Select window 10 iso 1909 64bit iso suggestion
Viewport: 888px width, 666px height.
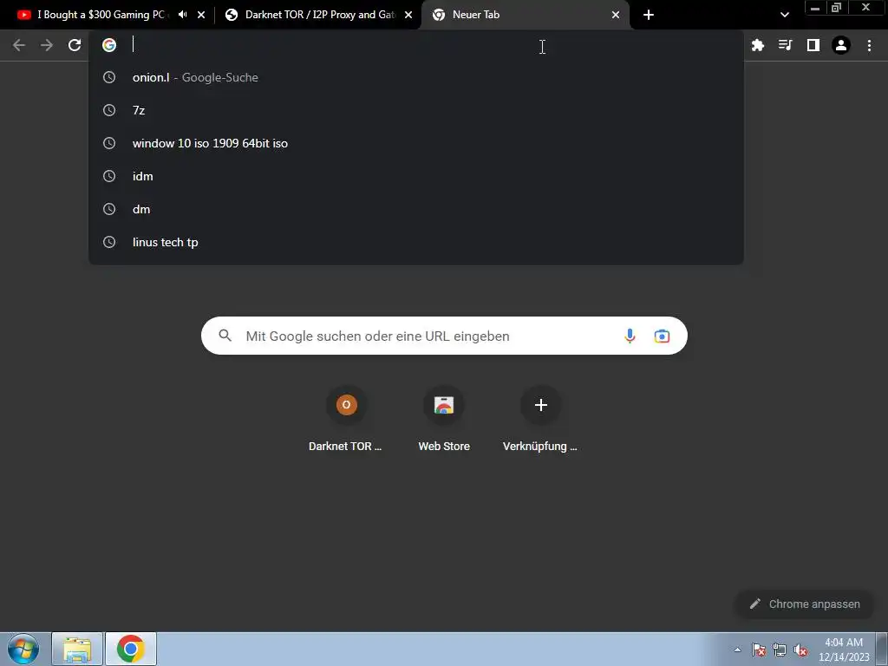point(416,143)
